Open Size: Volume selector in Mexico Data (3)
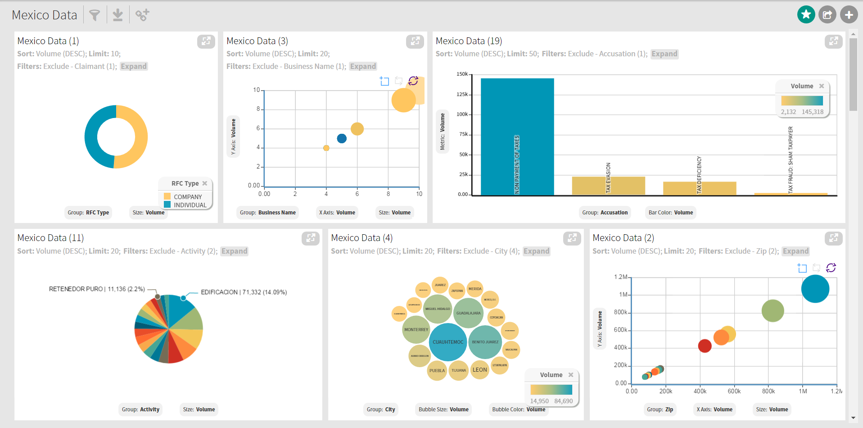Screen dimensions: 863x428 [x=395, y=213]
